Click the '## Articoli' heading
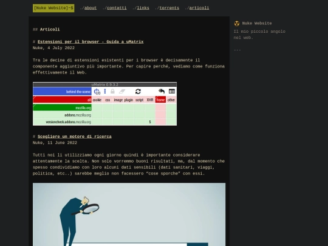Image resolution: width=328 pixels, height=246 pixels. tap(46, 30)
